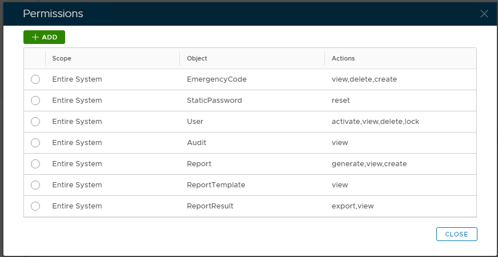Pick the Report permission radio button

pos(35,164)
